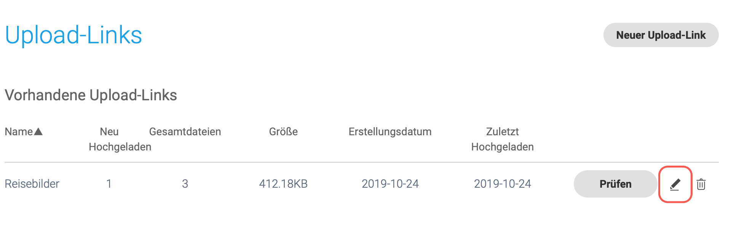Click the divider line below the column headers
Image resolution: width=731 pixels, height=250 pixels.
pos(362,162)
